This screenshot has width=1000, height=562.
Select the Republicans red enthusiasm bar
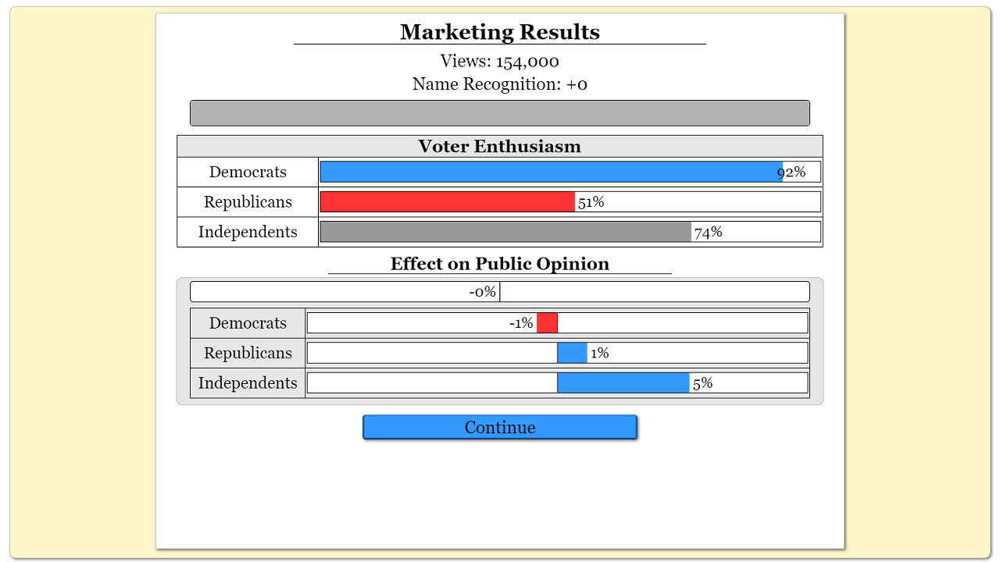click(x=447, y=201)
